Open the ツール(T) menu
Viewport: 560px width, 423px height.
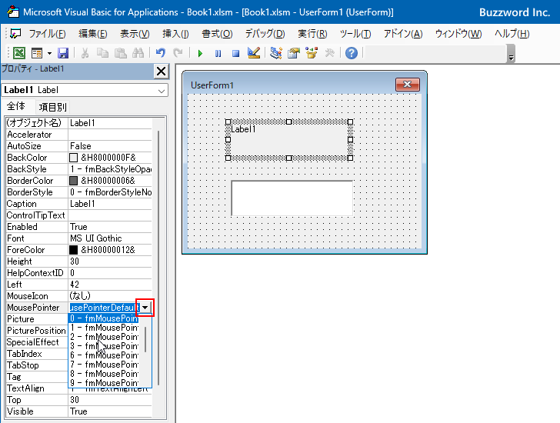point(355,34)
